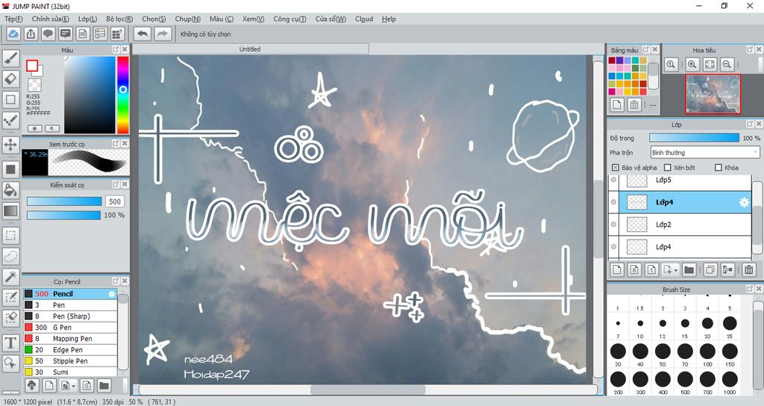Select the Lasso selection tool
Image resolution: width=764 pixels, height=406 pixels.
(x=10, y=257)
